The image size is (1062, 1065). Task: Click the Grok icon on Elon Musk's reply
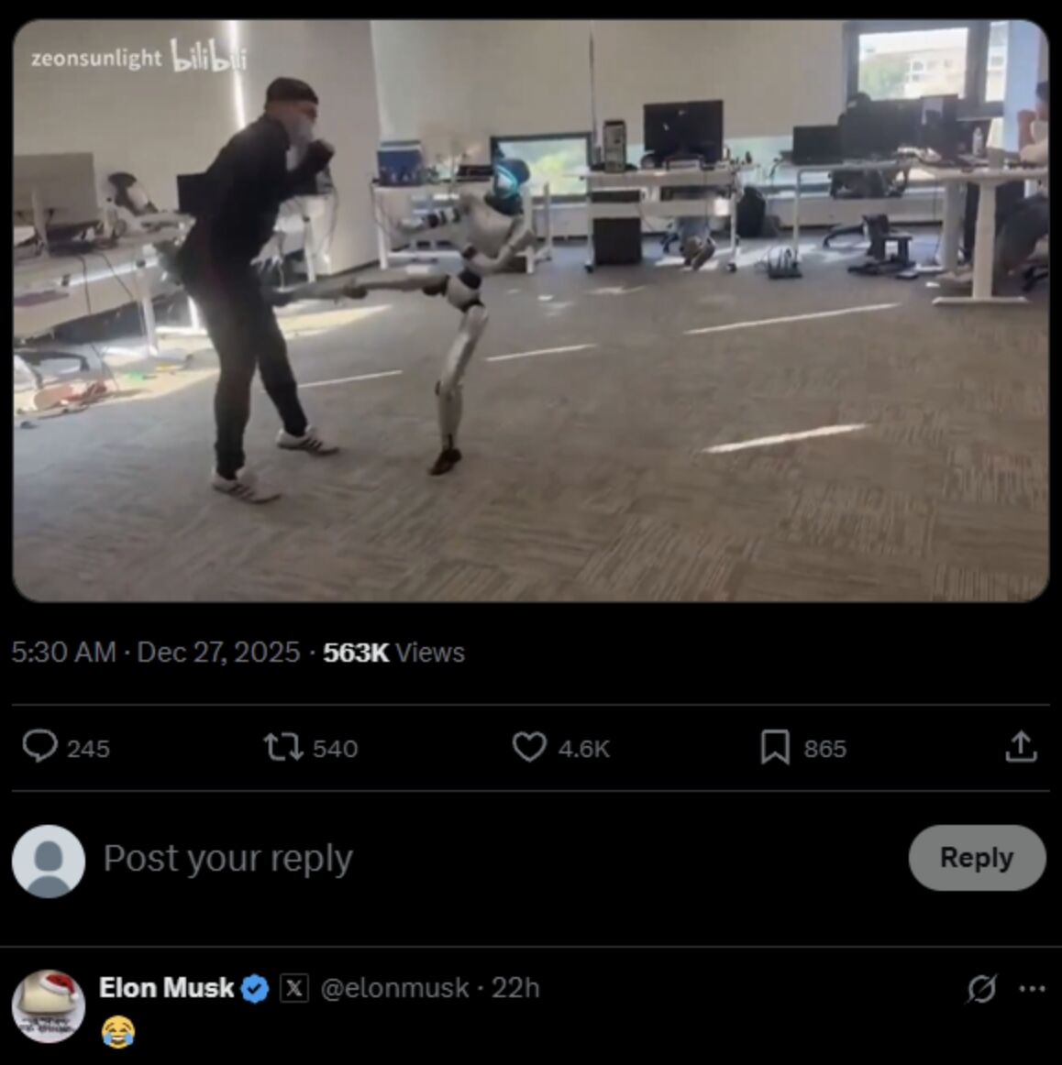981,988
